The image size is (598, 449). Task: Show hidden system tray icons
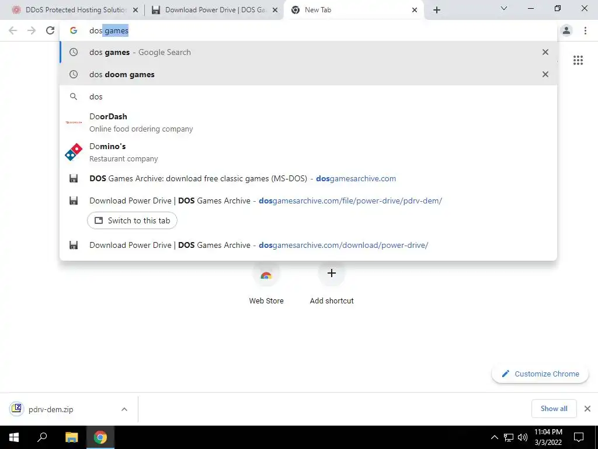(494, 437)
